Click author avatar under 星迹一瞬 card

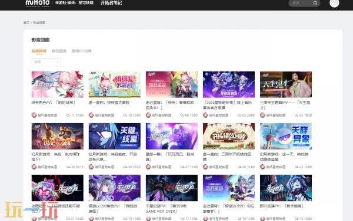[x=148, y=167]
